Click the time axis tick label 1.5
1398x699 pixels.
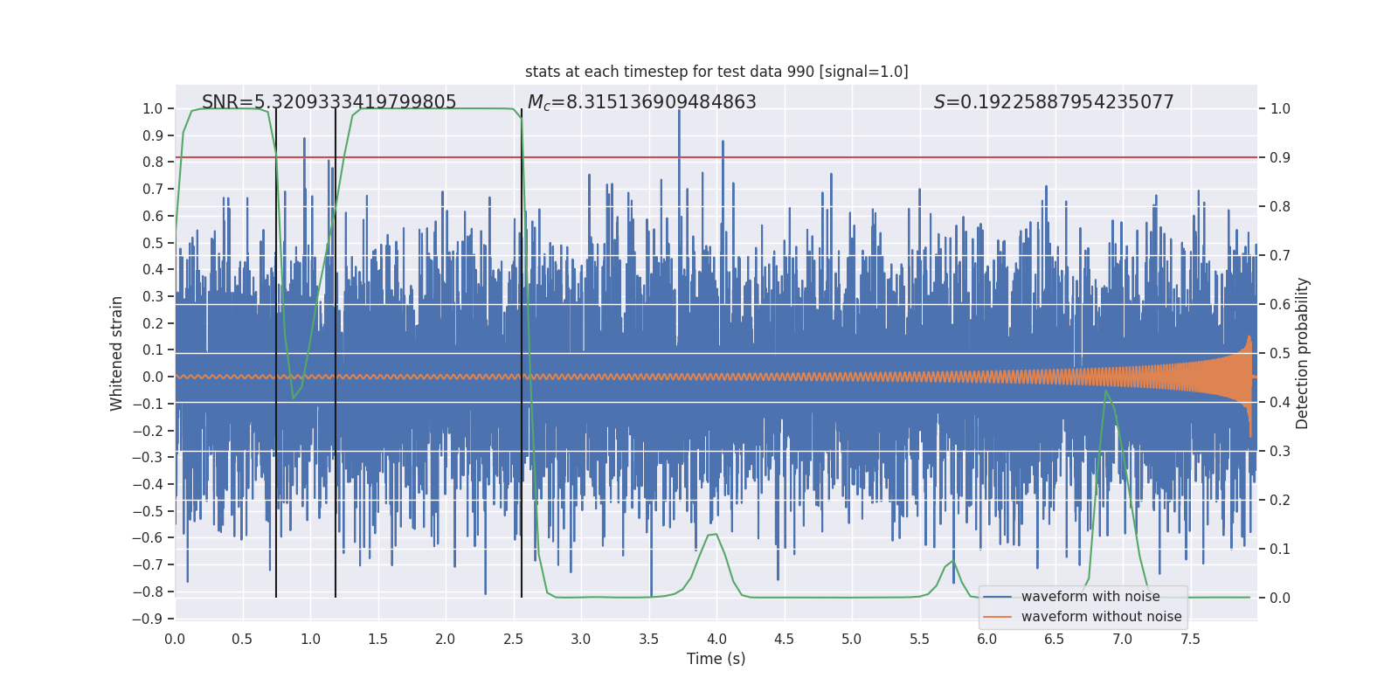(x=377, y=639)
